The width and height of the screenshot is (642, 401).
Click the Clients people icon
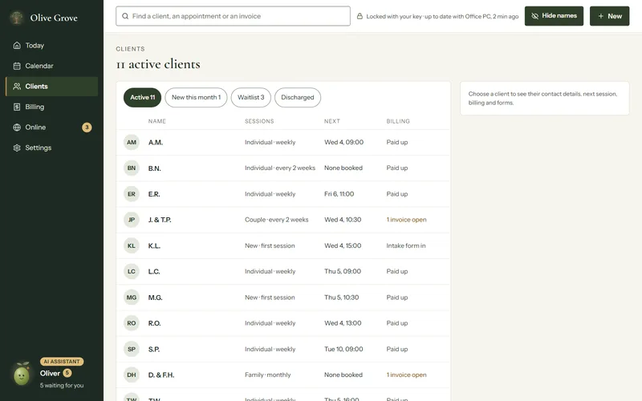pos(17,87)
